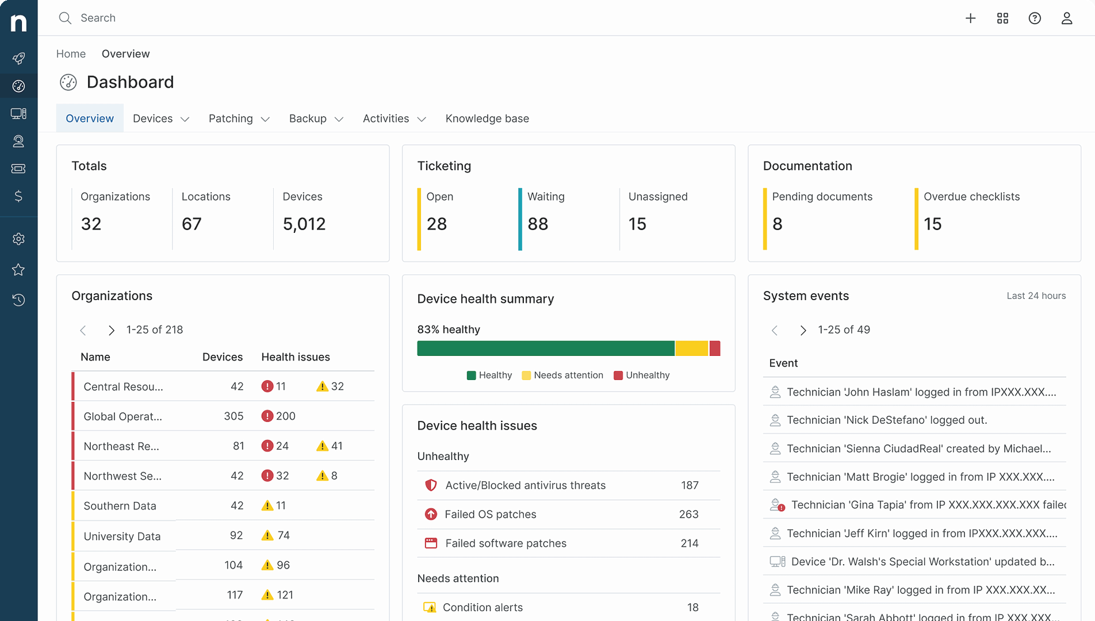Go to next page of Organizations list
This screenshot has height=621, width=1095.
112,330
